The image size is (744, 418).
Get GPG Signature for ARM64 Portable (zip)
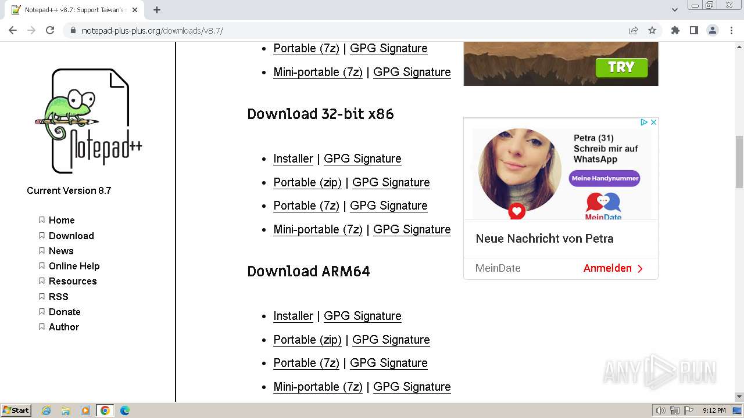tap(391, 340)
